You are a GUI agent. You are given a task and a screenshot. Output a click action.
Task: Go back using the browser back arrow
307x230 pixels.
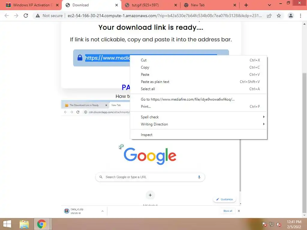point(7,16)
